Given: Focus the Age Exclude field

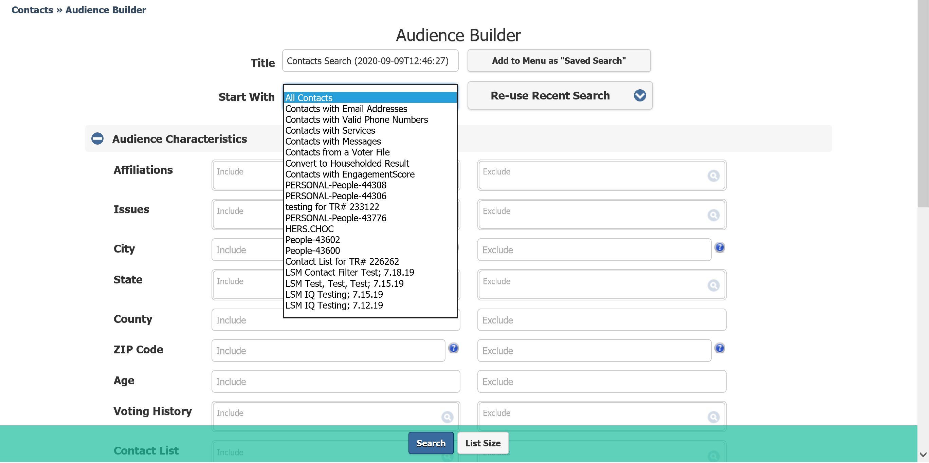Looking at the screenshot, I should (x=602, y=382).
